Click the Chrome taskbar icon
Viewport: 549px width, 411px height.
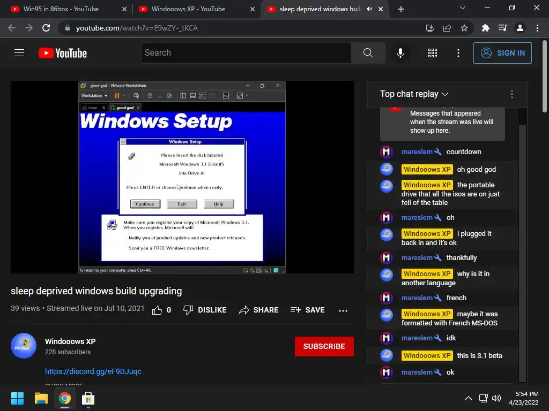coord(64,398)
